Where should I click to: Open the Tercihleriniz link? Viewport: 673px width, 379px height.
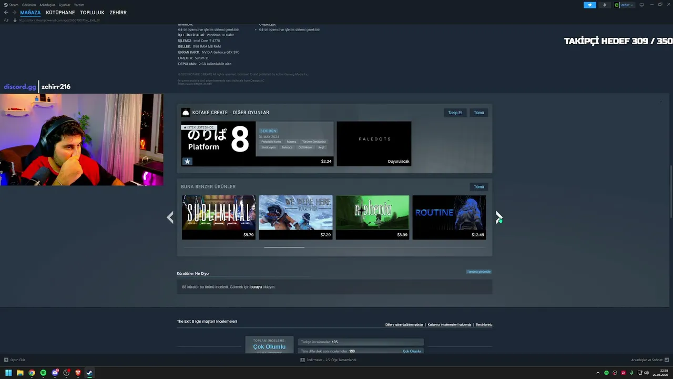pyautogui.click(x=484, y=325)
